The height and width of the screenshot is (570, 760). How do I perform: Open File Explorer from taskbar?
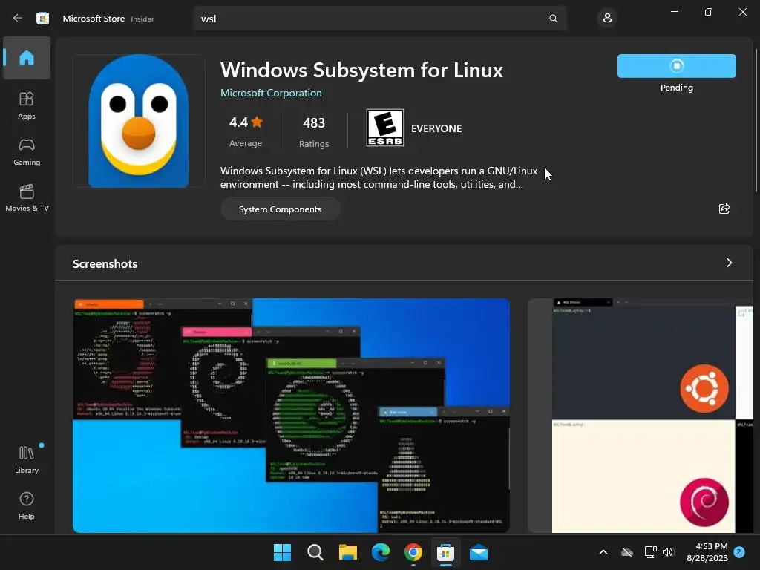pos(347,552)
